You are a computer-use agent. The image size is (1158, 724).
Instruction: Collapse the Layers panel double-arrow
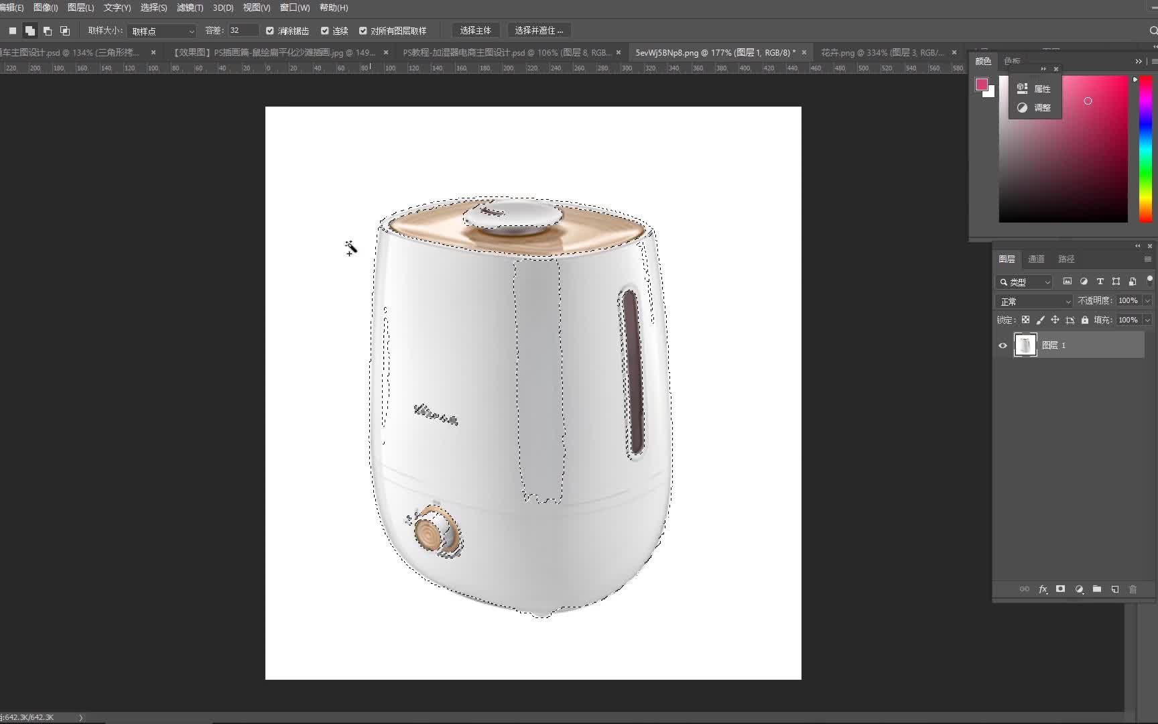1137,246
